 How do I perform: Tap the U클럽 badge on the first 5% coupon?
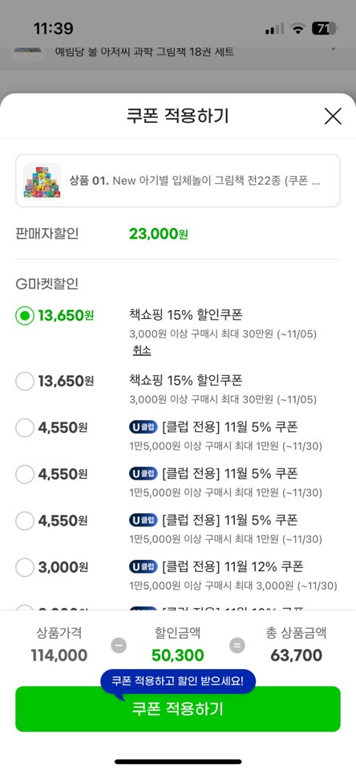(144, 427)
